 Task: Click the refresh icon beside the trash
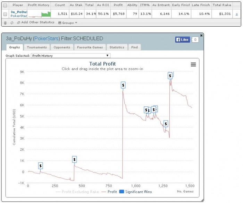click(x=12, y=23)
